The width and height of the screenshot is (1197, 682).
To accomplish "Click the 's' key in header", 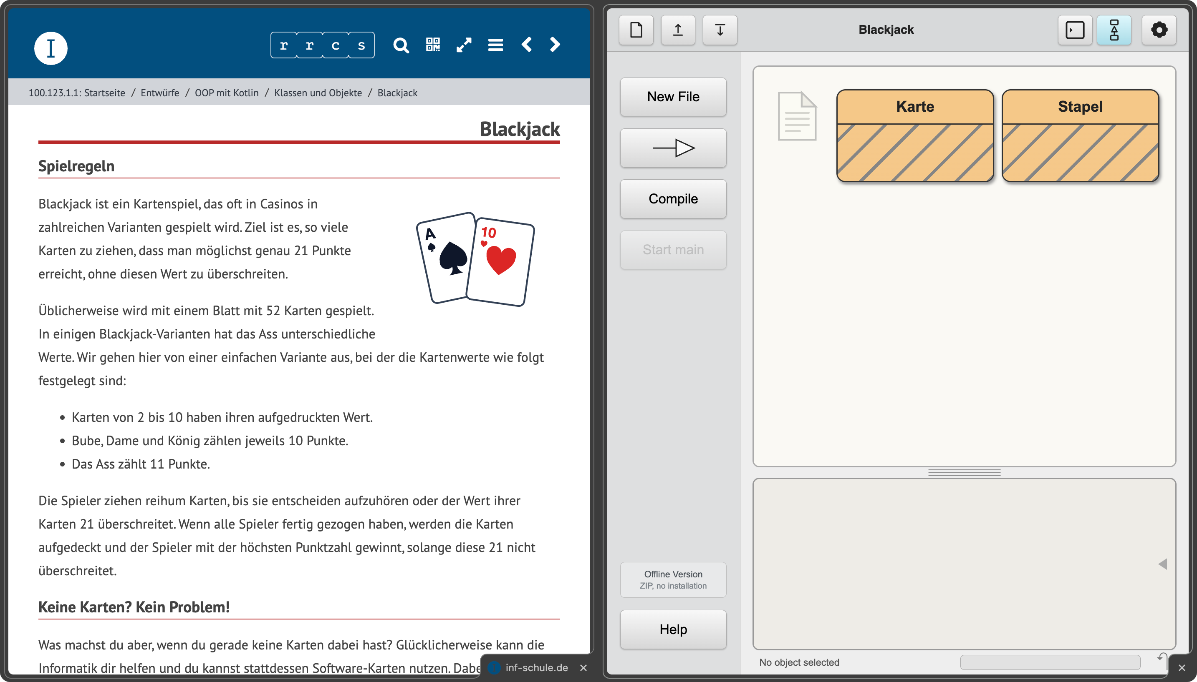I will [x=361, y=45].
